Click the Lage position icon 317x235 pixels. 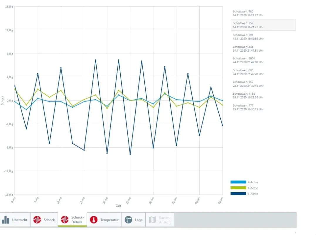point(128,220)
